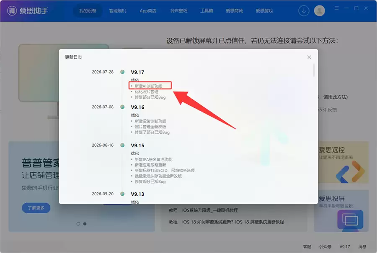
Task: Select the V9.17 version heading
Action: pyautogui.click(x=137, y=72)
